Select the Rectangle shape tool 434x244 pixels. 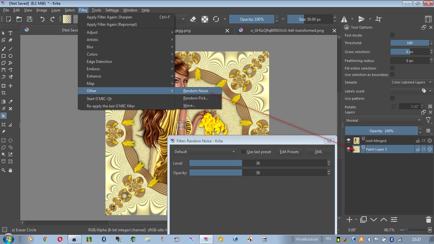point(3,56)
